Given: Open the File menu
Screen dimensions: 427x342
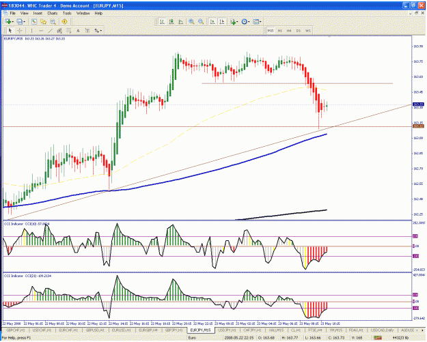Looking at the screenshot, I should [13, 13].
